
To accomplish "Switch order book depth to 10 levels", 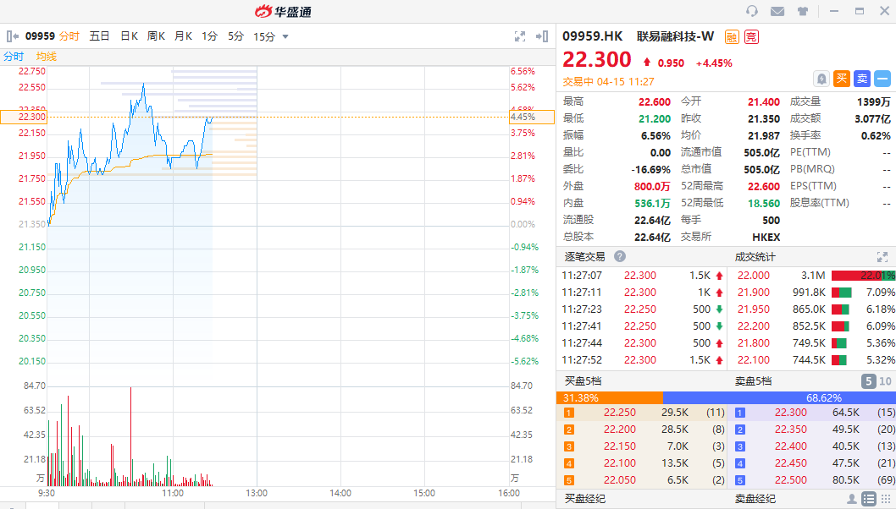I will pos(885,381).
